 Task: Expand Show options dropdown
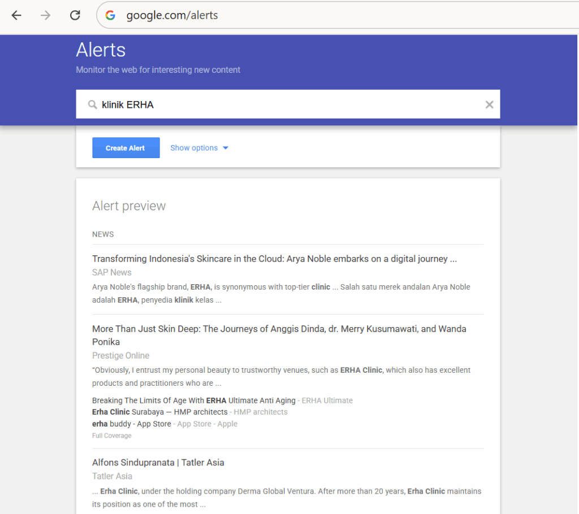(200, 148)
